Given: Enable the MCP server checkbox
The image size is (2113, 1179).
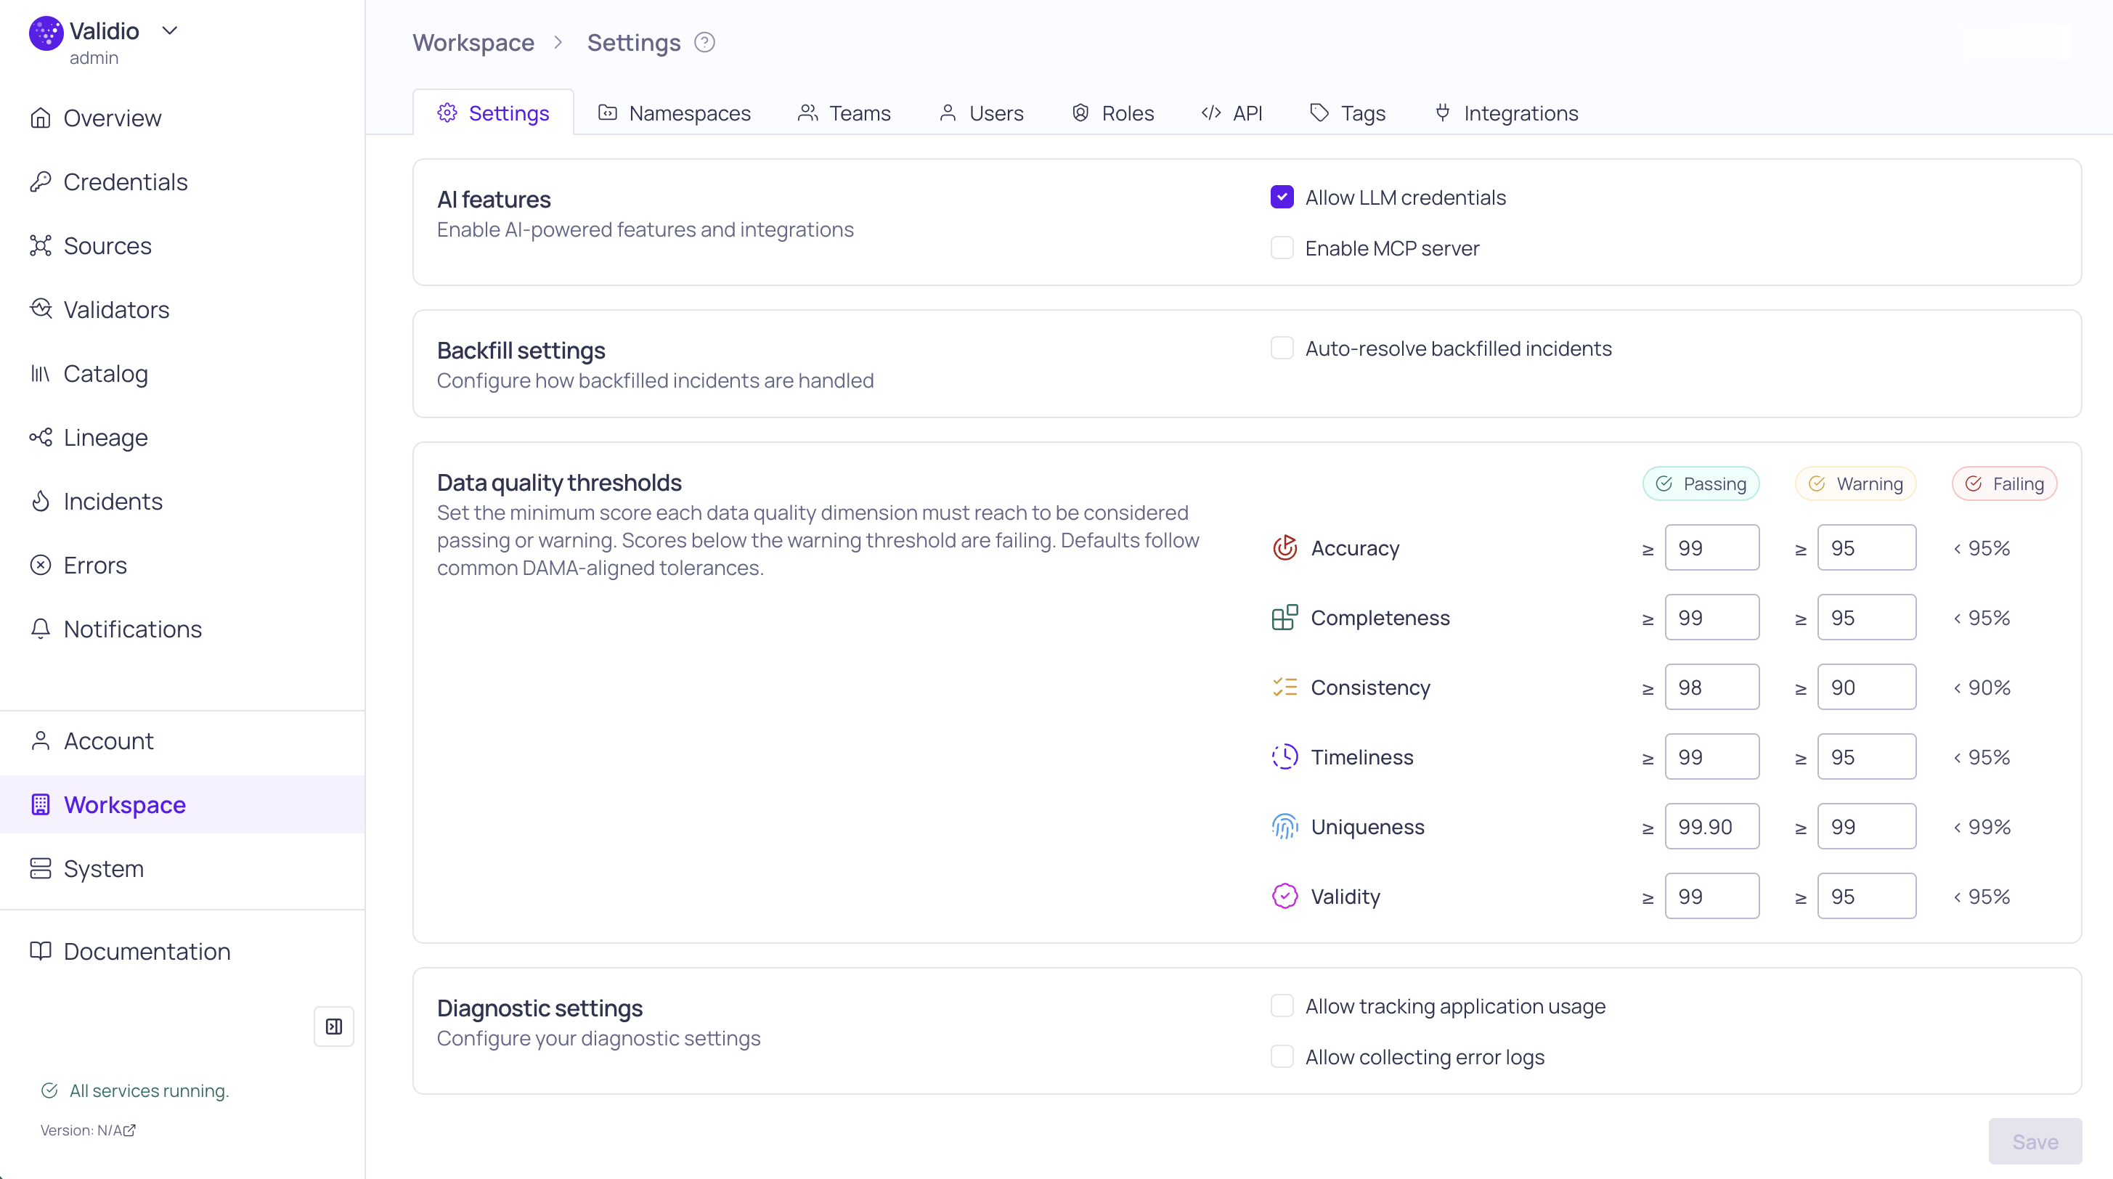Looking at the screenshot, I should click(1282, 248).
